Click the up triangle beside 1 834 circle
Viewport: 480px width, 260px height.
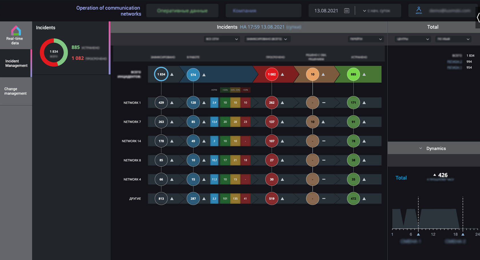(172, 74)
